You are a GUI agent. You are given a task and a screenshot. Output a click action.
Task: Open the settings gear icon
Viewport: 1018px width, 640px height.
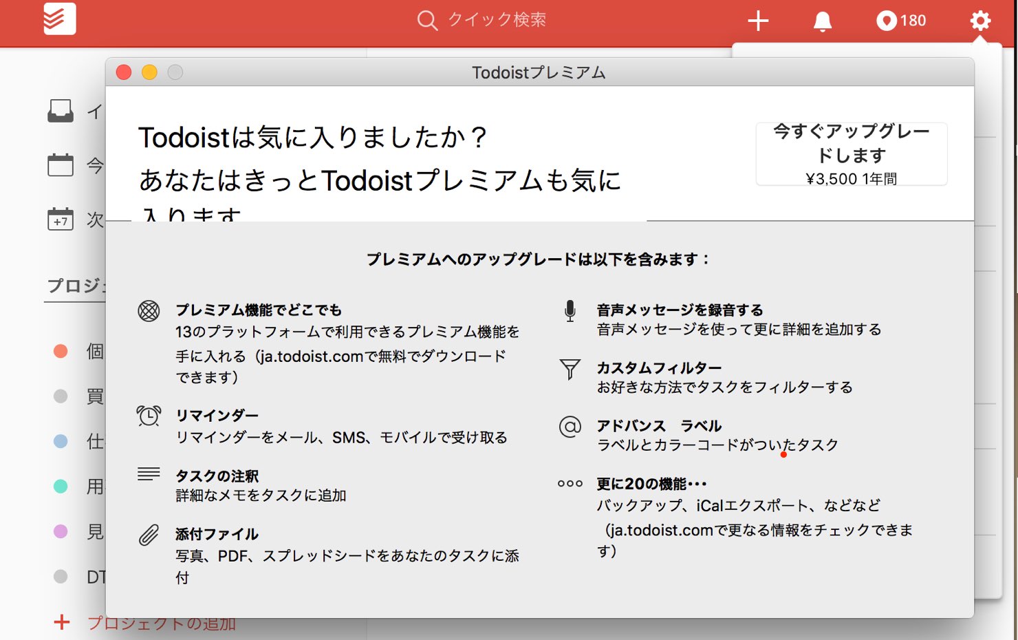pos(980,21)
